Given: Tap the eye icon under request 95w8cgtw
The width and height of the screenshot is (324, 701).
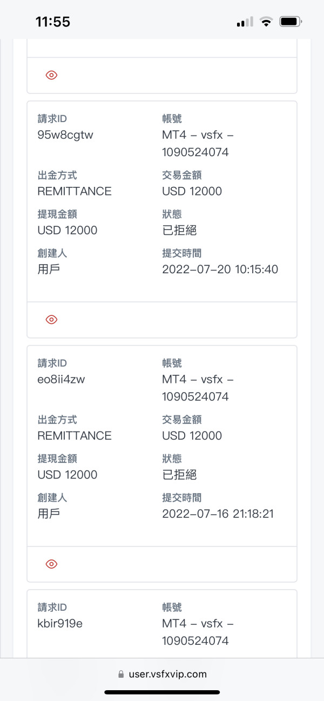Looking at the screenshot, I should pos(51,320).
